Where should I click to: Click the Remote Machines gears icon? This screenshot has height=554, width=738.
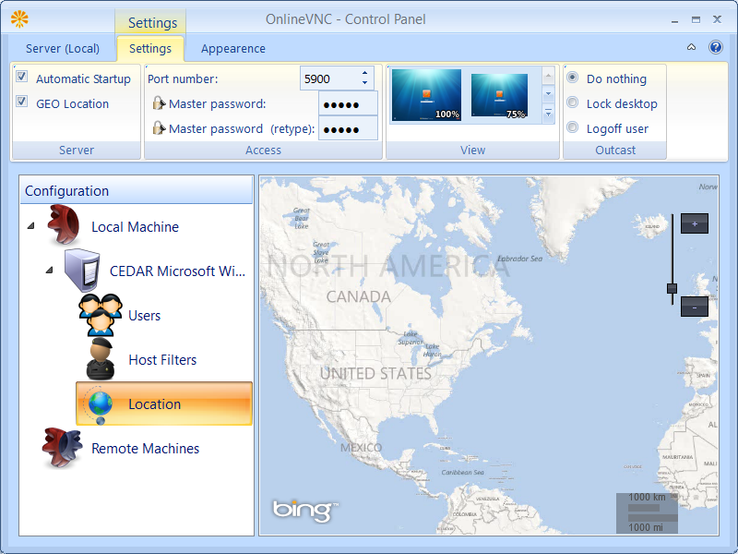[62, 448]
